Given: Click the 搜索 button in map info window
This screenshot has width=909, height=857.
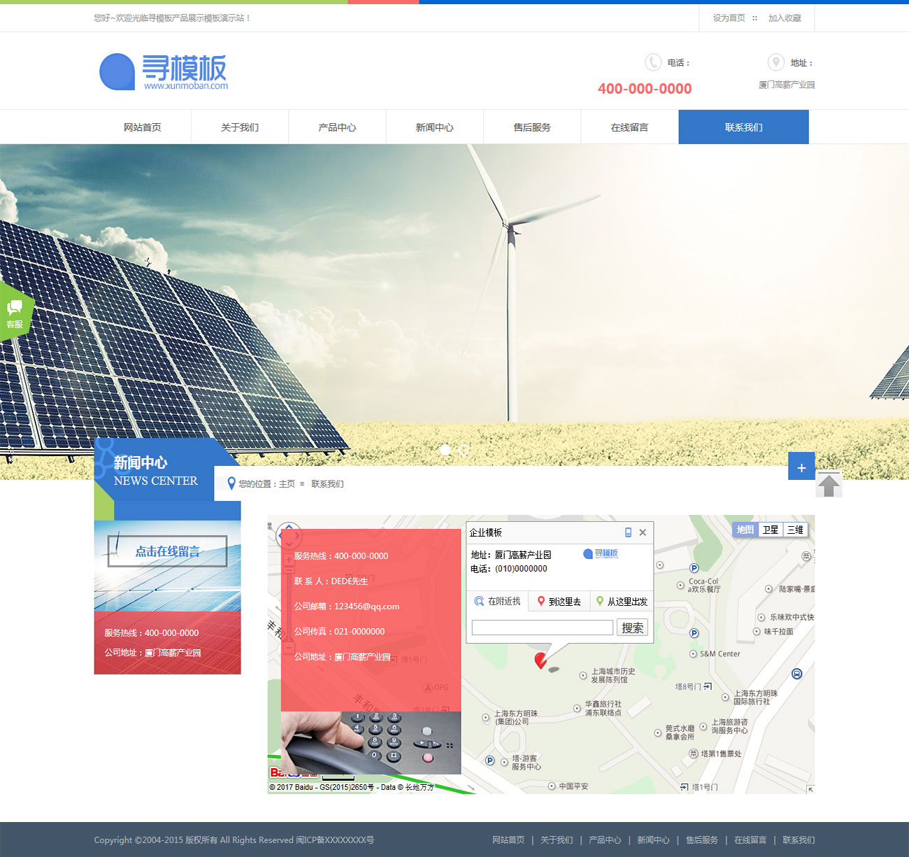Looking at the screenshot, I should 633,628.
